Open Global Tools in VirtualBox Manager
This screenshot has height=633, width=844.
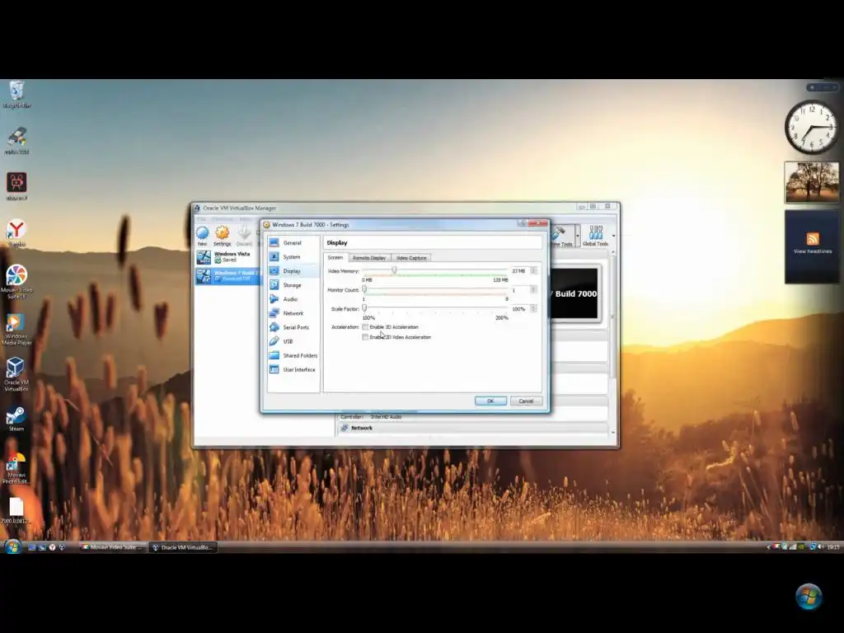click(x=595, y=236)
